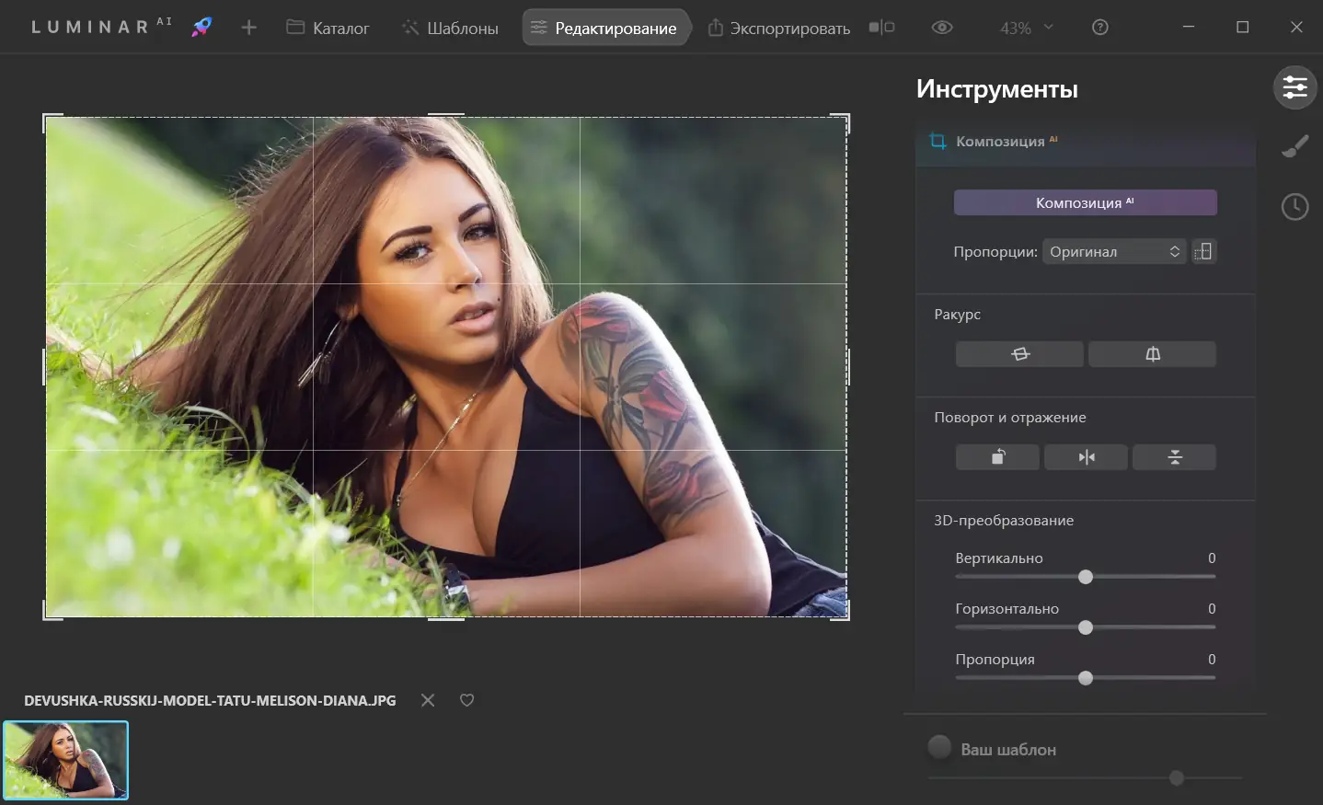Switch to the Шаблоны tab
Image resolution: width=1323 pixels, height=805 pixels.
(x=449, y=27)
